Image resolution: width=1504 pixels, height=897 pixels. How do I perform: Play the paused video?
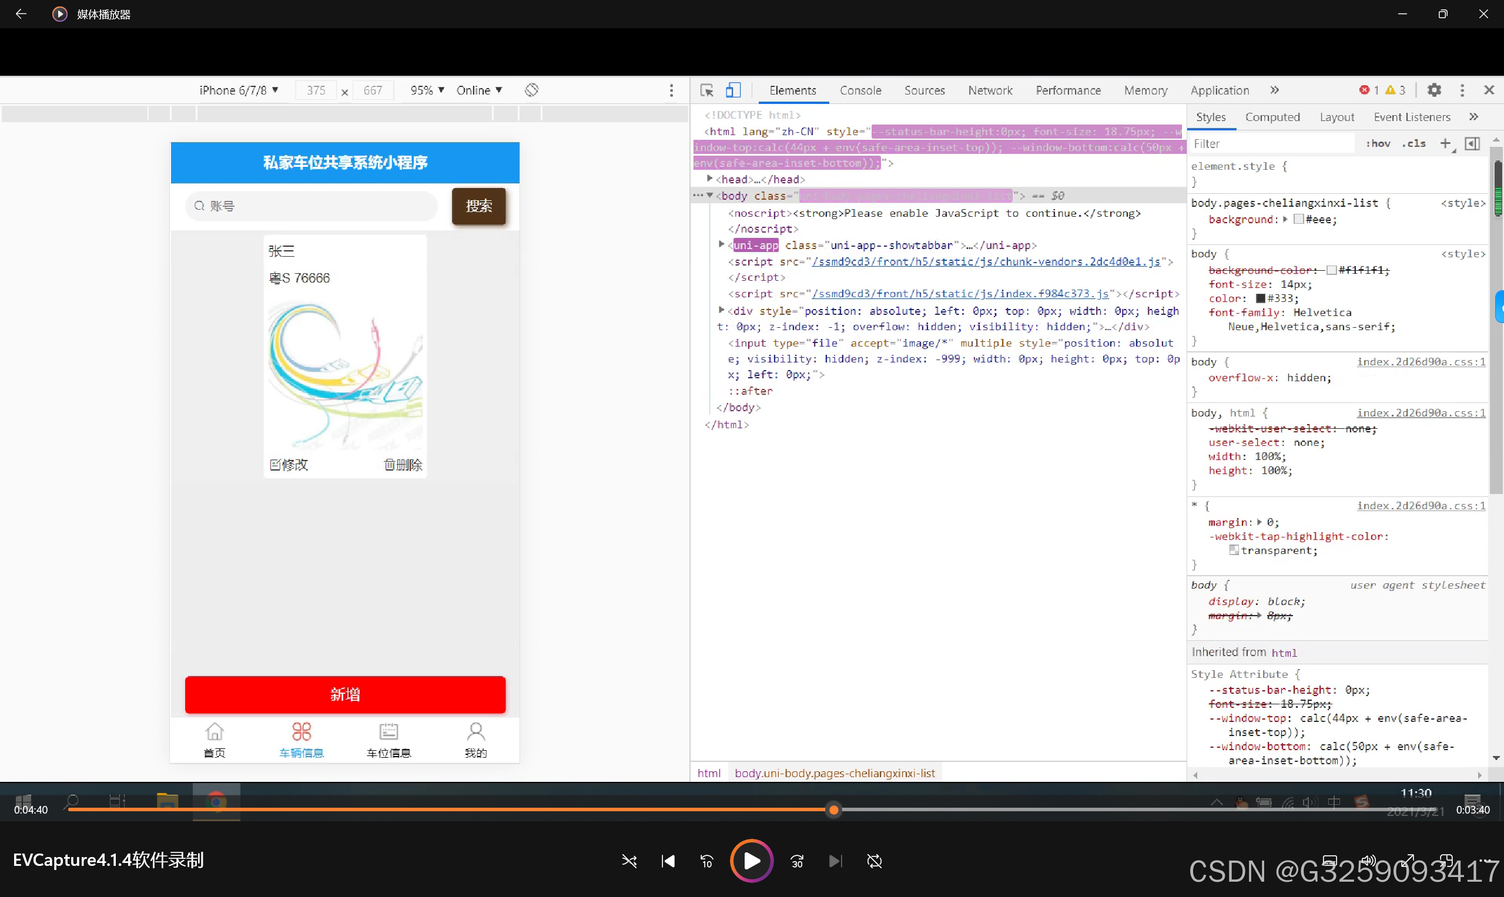click(752, 861)
